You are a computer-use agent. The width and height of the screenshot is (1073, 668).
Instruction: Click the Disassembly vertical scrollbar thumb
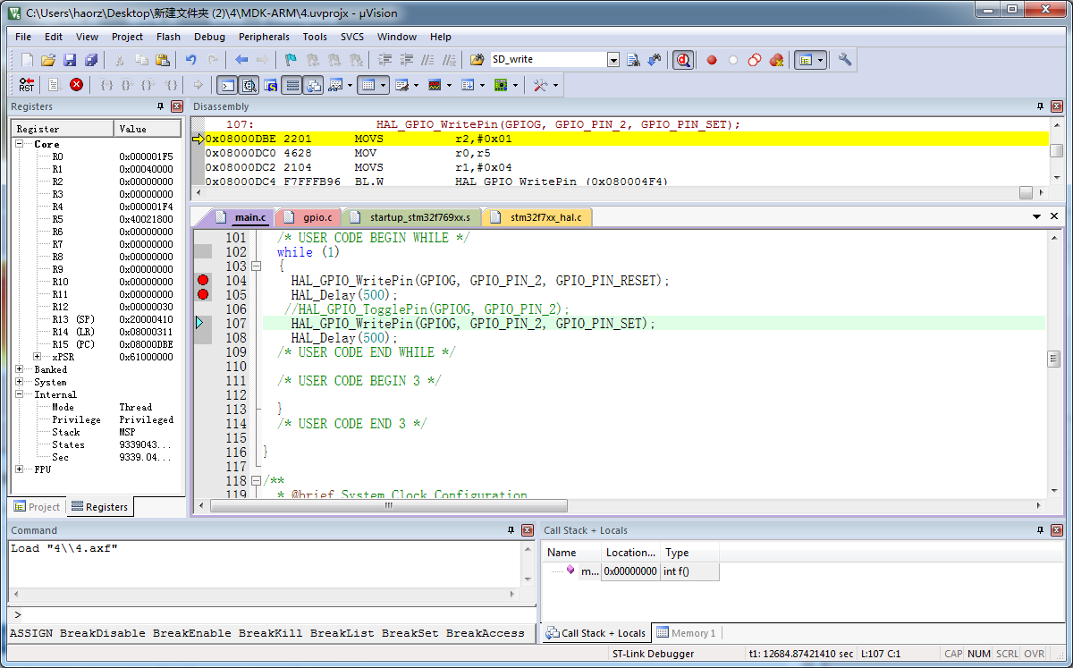[1056, 150]
